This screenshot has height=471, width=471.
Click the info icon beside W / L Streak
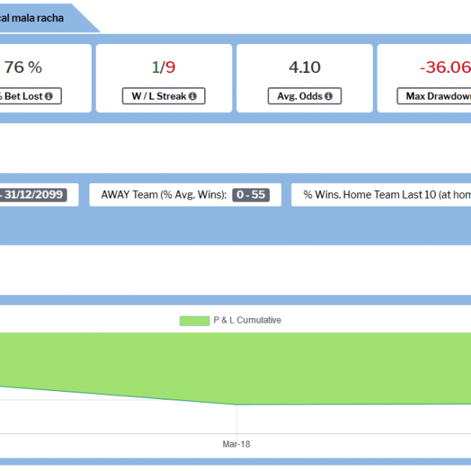coord(192,97)
